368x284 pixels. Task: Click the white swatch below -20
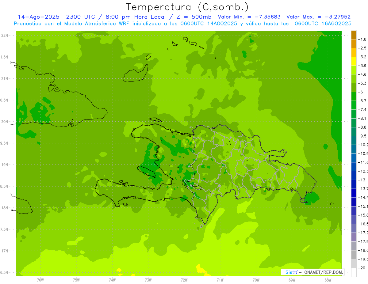click(x=354, y=272)
